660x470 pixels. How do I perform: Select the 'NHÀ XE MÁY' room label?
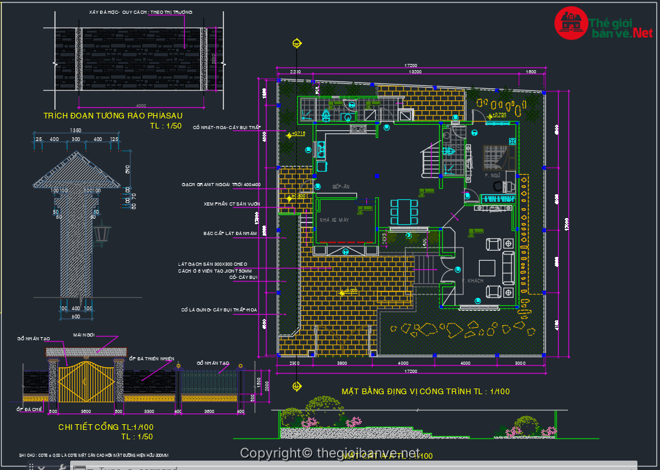[334, 220]
